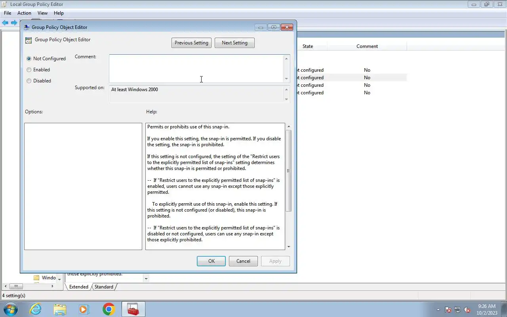
Task: Click inside the Comment text box
Action: coord(196,69)
